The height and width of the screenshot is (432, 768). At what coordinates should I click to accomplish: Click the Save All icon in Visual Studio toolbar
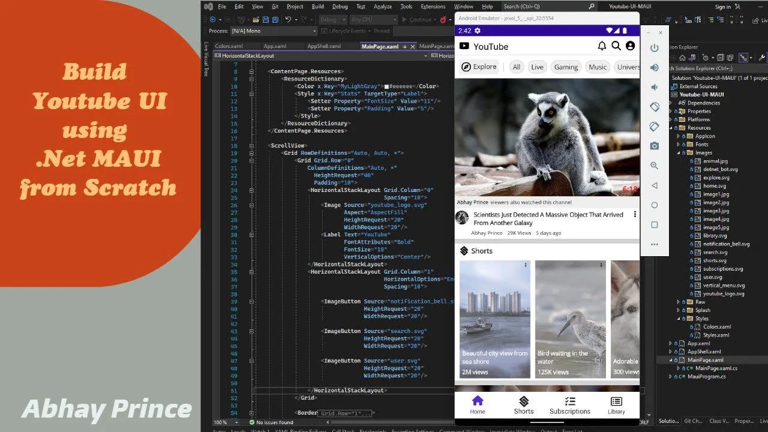(275, 20)
